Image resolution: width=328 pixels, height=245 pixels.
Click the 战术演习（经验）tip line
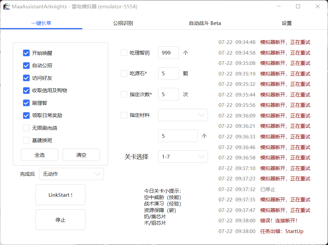[162, 204]
